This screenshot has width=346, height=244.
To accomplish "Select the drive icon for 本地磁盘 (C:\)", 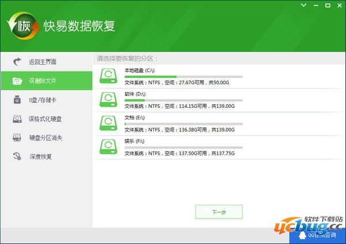I will pyautogui.click(x=108, y=76).
